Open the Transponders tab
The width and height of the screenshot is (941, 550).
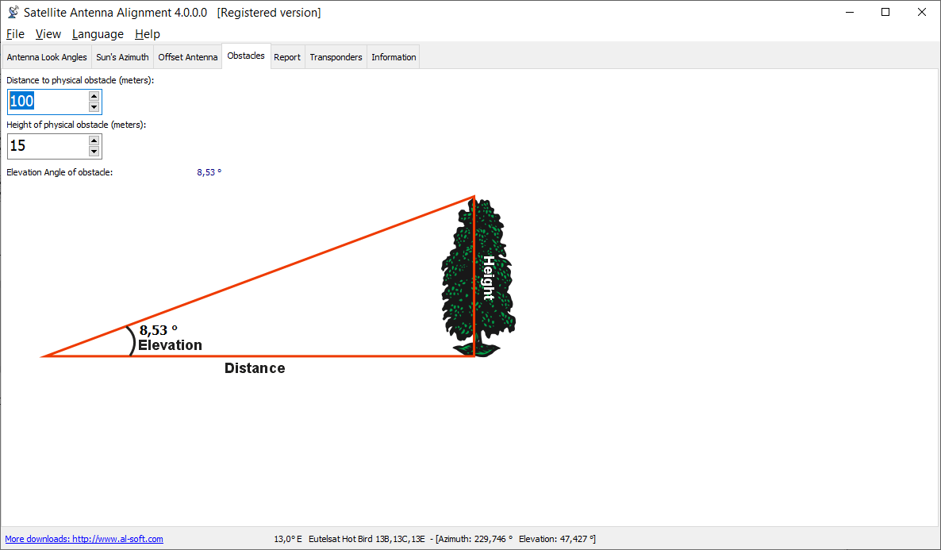point(336,57)
